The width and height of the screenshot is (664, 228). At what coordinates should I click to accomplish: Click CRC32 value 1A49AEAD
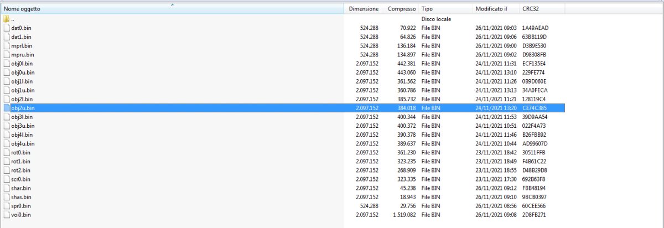(x=535, y=28)
